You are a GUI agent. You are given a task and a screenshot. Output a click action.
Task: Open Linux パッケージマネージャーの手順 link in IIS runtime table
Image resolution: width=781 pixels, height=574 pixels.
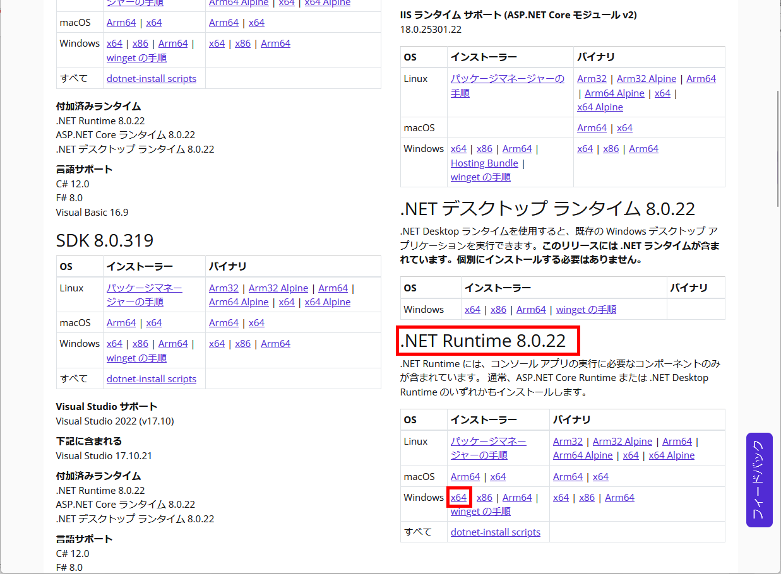(x=507, y=86)
